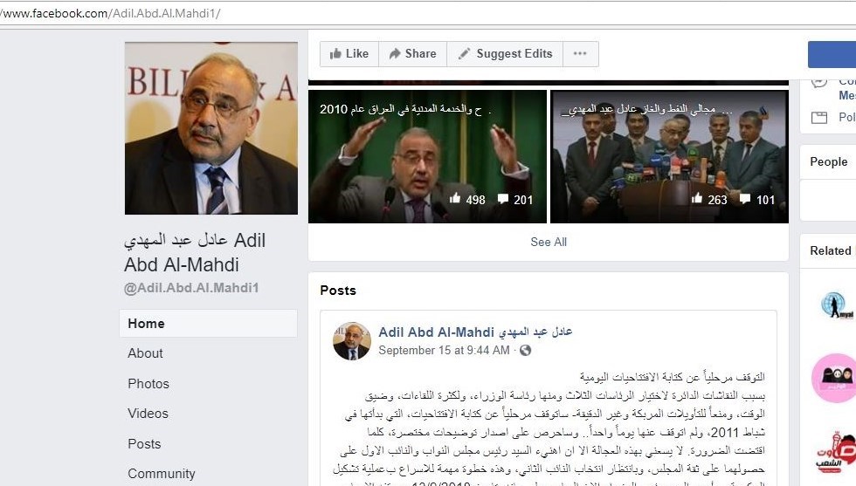Viewport: 856px width, 486px height.
Task: Click the comments icon showing 101
Action: (744, 199)
